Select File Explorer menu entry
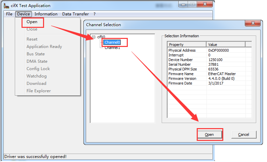The height and width of the screenshot is (162, 267). pos(39,91)
